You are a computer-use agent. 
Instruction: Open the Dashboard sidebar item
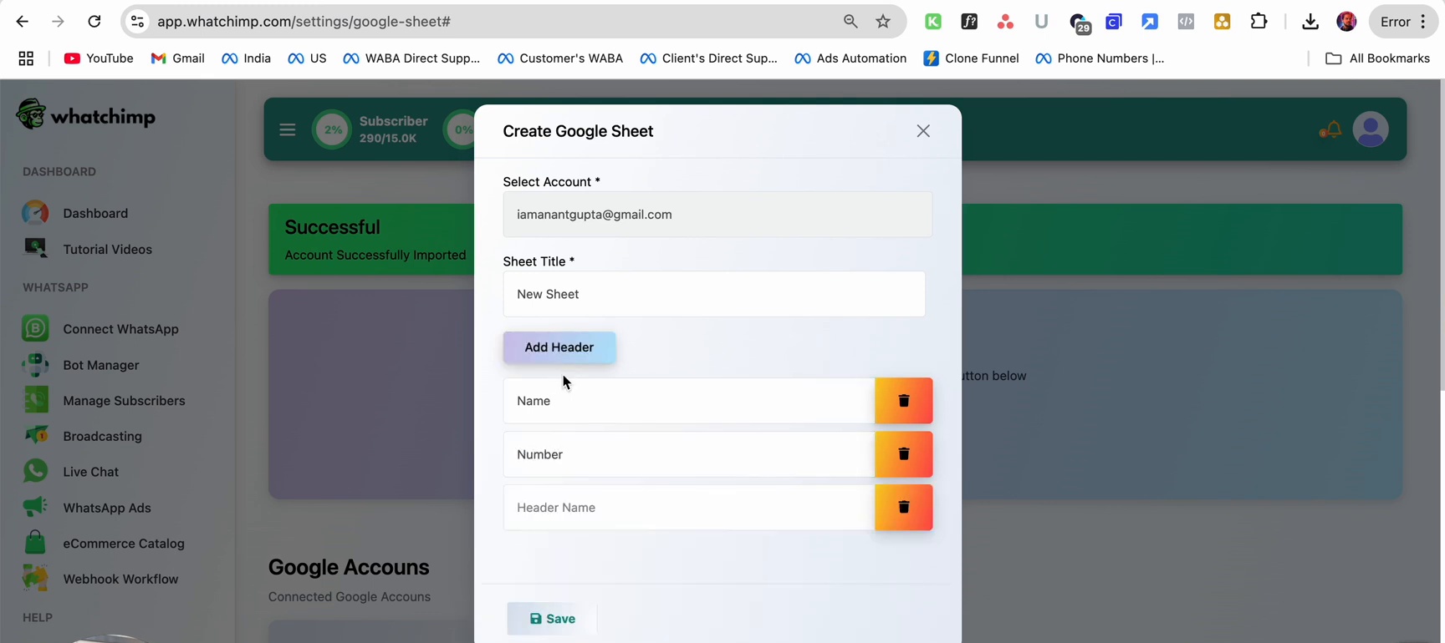95,214
